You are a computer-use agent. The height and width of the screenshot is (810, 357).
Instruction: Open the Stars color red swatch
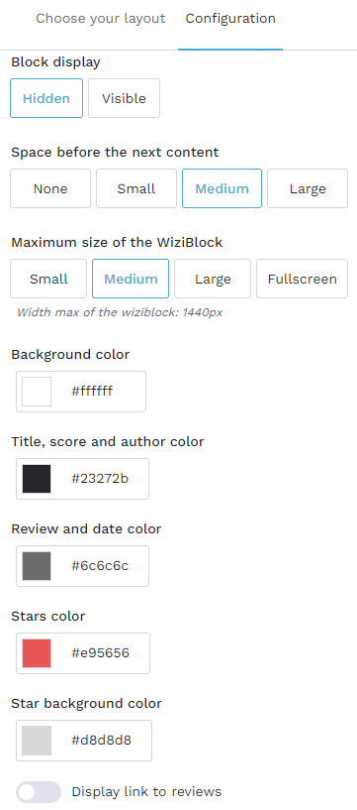coord(37,653)
